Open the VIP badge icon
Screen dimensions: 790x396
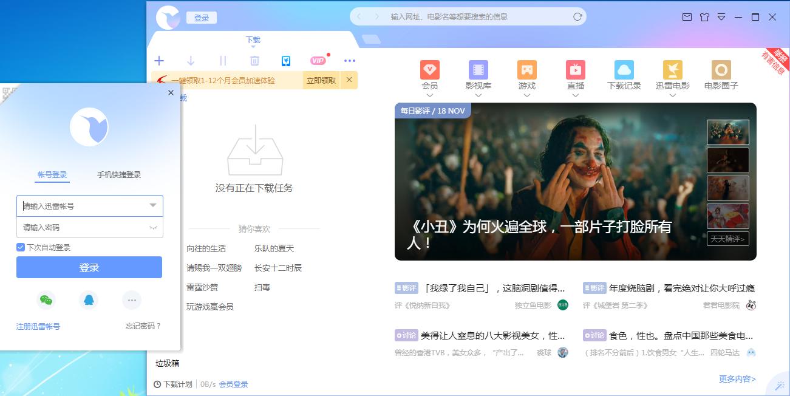click(318, 61)
